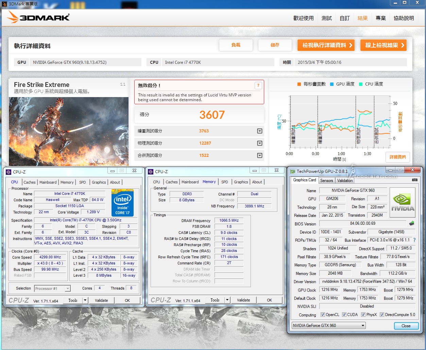Click Validate in the CPU-Z Processor window
This screenshot has width=426, height=350.
pos(101,300)
